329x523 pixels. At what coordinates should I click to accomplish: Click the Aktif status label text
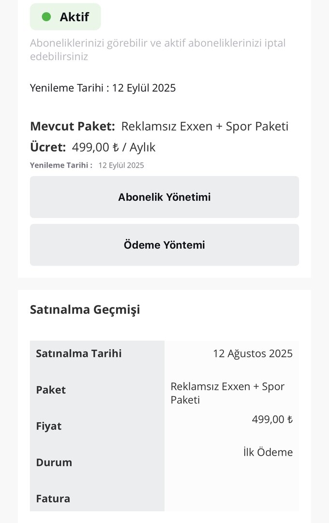(74, 17)
